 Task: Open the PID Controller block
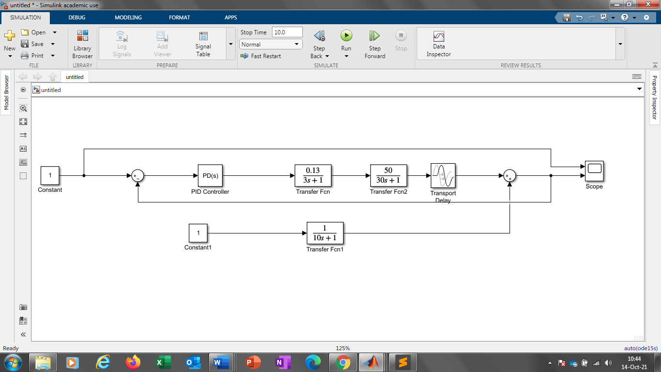pos(210,175)
